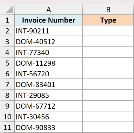
Task: Click the Type header cell
Action: [108, 20]
